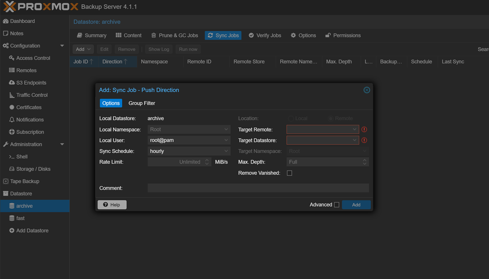Screen dimensions: 489x279
Task: Enable the Remove Vanished checkbox
Action: click(290, 173)
